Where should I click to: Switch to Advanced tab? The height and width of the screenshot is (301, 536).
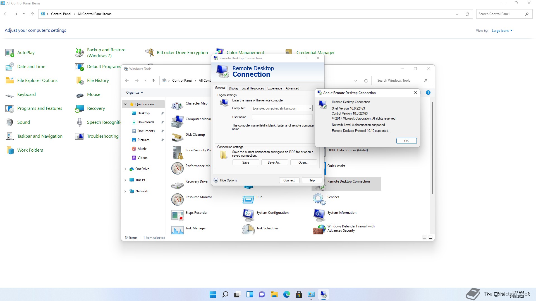coord(292,88)
